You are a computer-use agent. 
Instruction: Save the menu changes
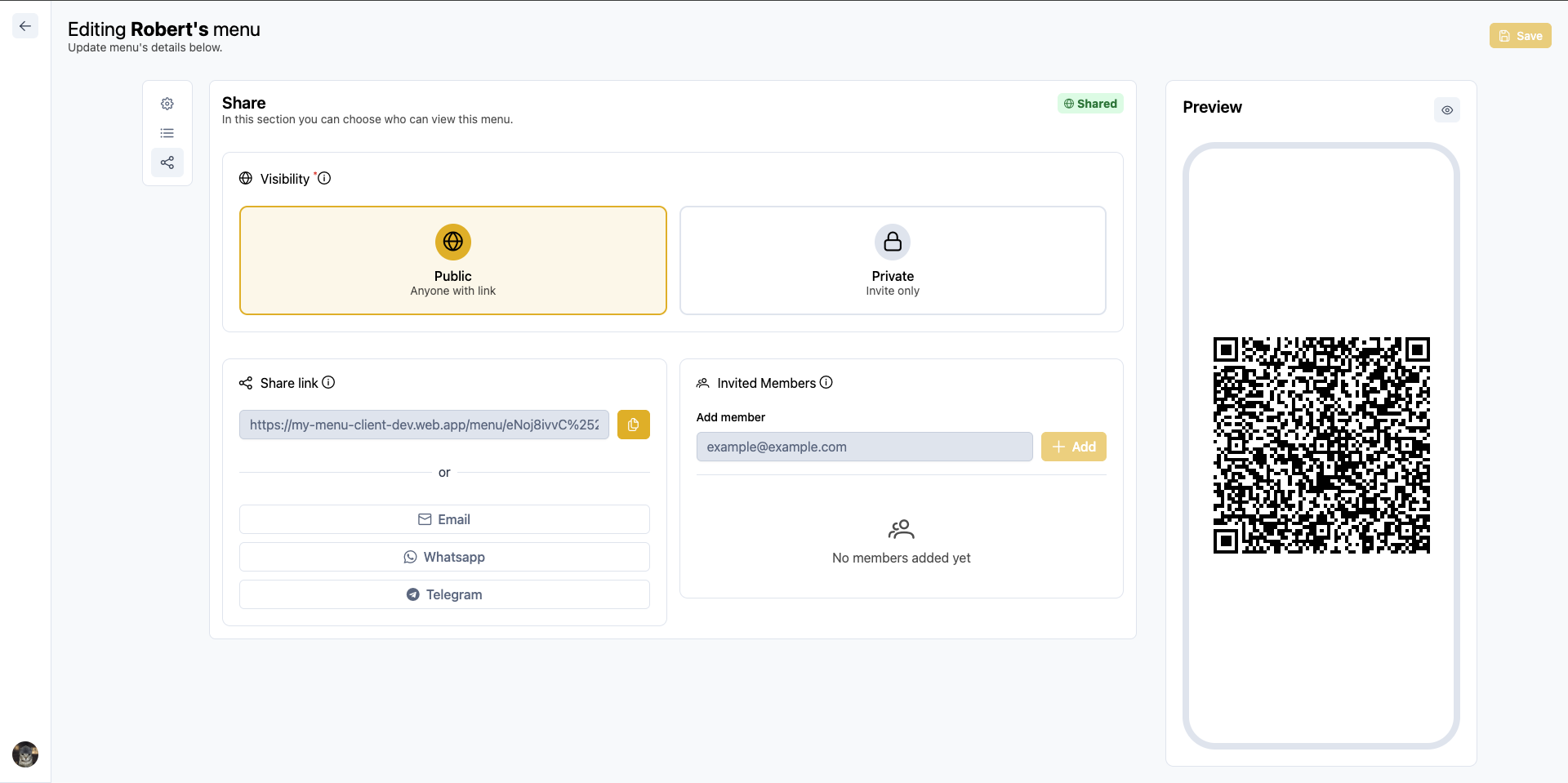click(x=1521, y=36)
